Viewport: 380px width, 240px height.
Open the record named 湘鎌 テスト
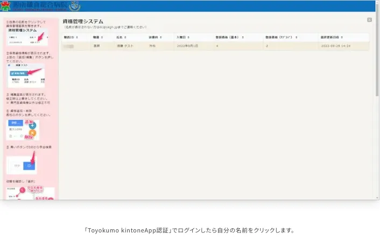[x=125, y=46]
